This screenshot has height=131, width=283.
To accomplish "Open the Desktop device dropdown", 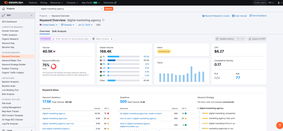I will coord(68,25).
